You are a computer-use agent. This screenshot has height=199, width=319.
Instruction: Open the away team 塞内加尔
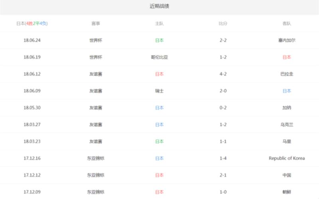click(287, 40)
